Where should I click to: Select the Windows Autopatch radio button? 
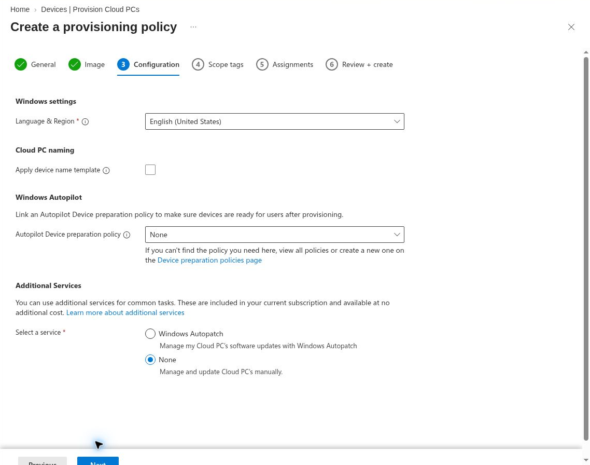(x=150, y=334)
